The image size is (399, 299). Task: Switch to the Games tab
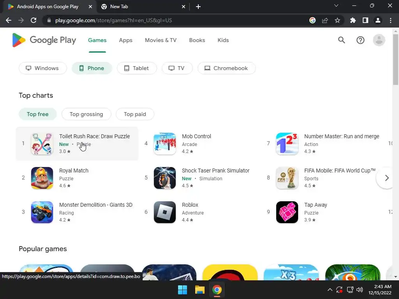(97, 40)
